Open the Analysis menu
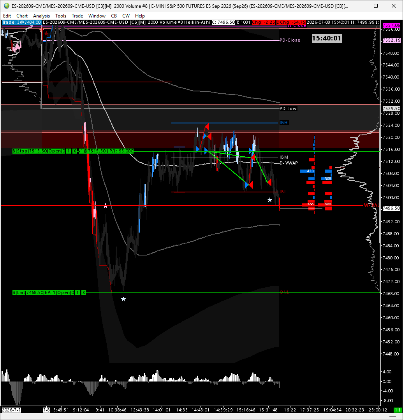 coord(41,16)
